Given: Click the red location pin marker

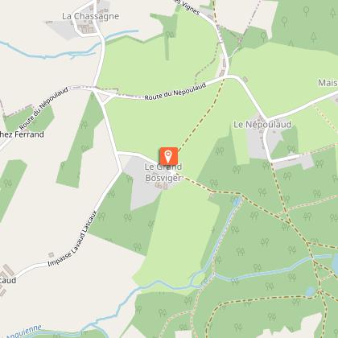Looking at the screenshot, I should [169, 156].
